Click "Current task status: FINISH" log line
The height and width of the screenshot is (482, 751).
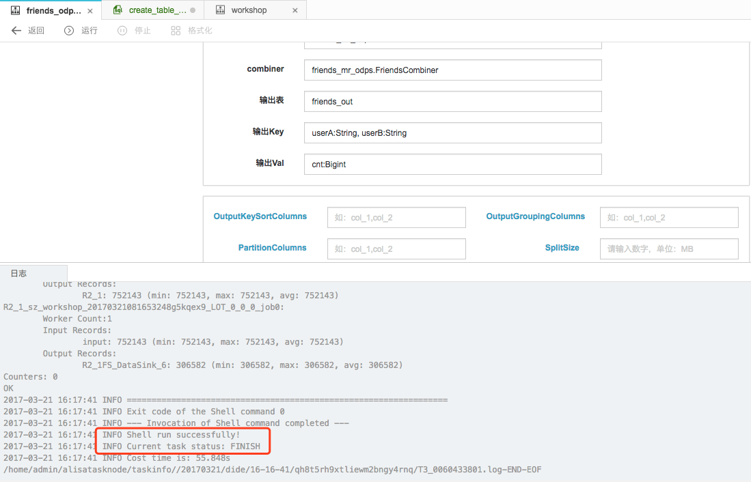pos(132,446)
